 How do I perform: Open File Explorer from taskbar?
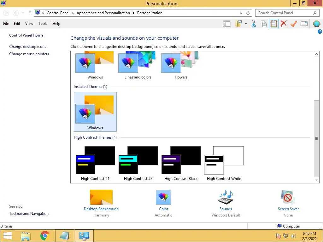[x=26, y=236]
